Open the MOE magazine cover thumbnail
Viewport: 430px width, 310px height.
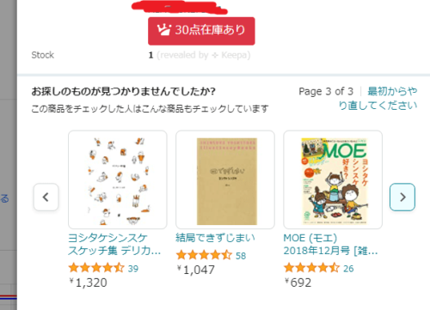click(333, 179)
